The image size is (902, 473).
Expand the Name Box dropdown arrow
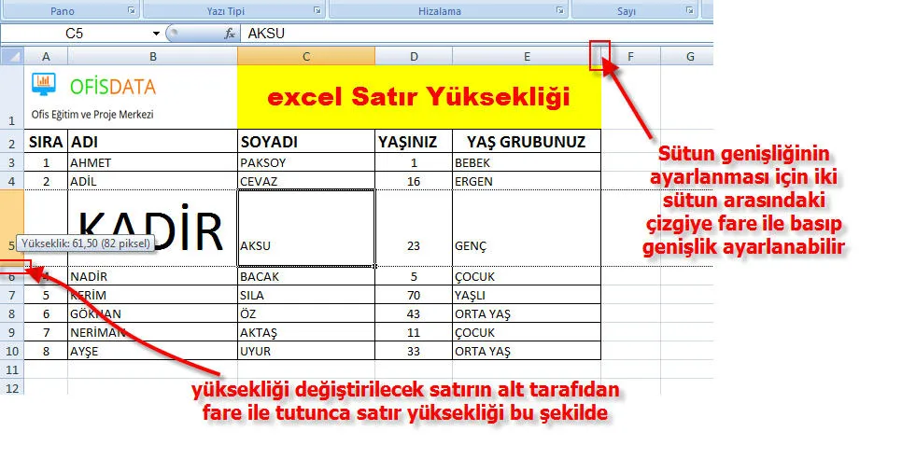155,34
